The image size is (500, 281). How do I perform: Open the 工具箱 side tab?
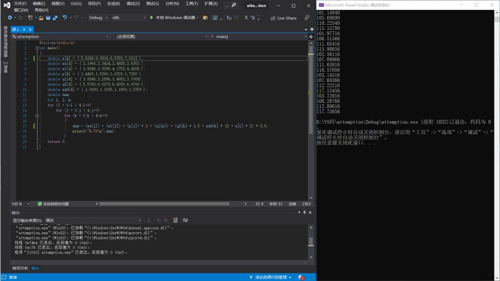click(x=6, y=67)
